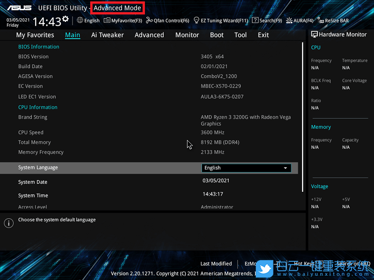Select the System Date value field
The height and width of the screenshot is (280, 374).
[216, 181]
